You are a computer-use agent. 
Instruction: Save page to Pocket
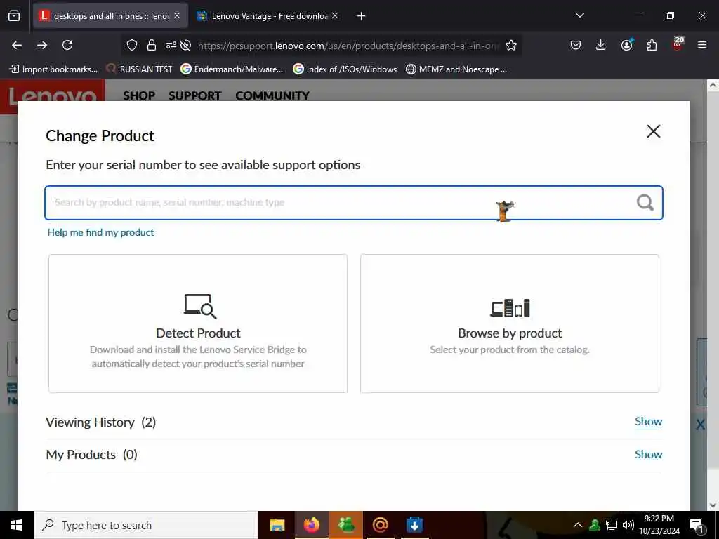(x=576, y=45)
